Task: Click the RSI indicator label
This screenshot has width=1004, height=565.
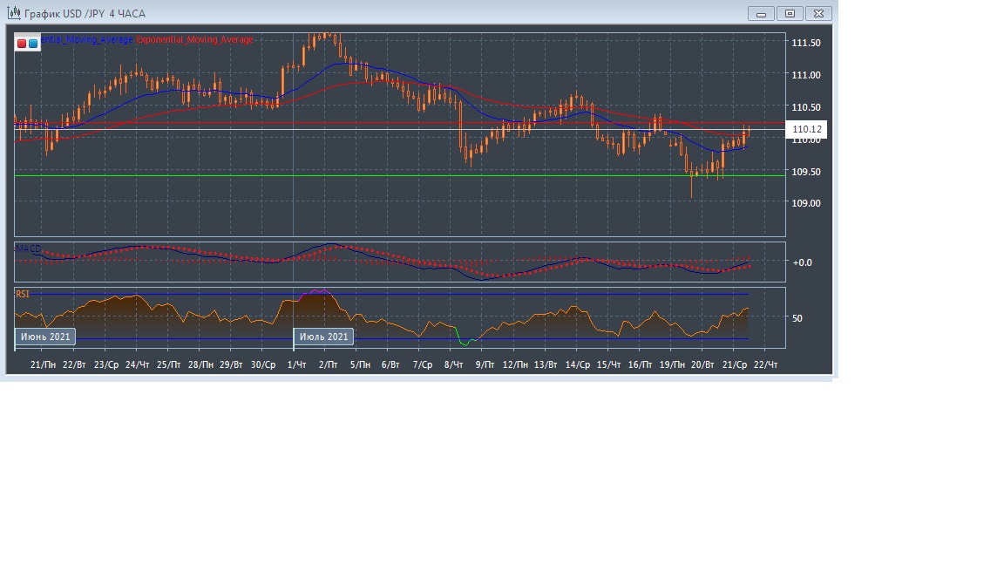Action: pos(23,295)
